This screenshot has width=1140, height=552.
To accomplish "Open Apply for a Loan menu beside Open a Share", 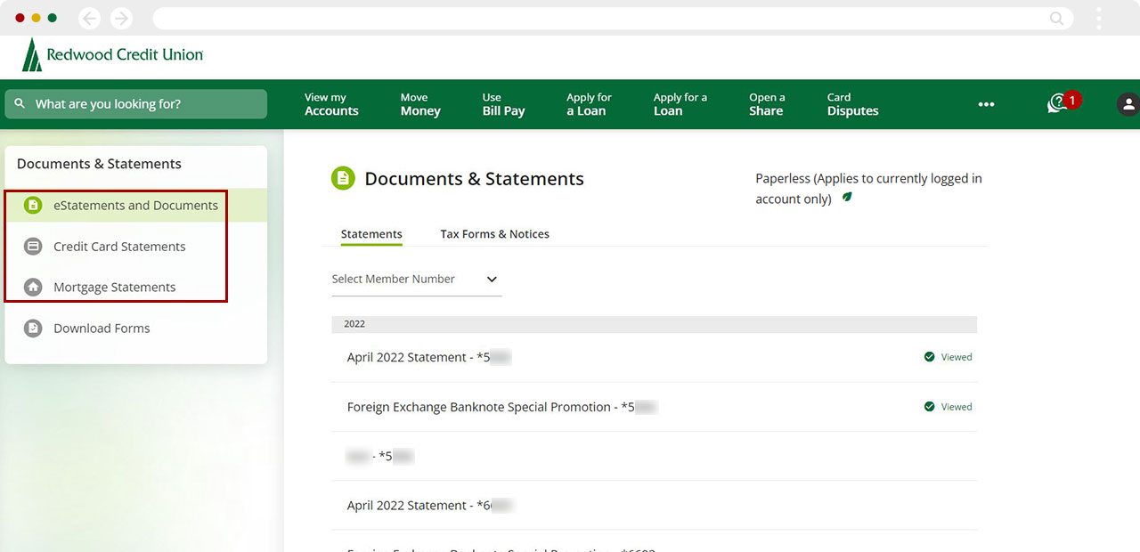I will 680,104.
